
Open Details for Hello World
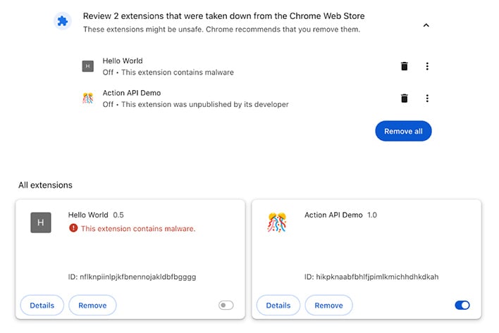pos(42,306)
